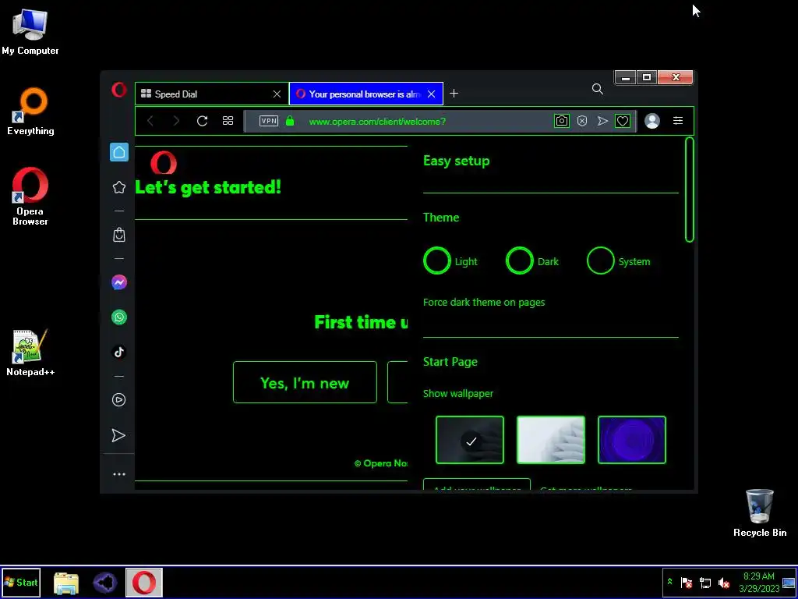Take a snapshot with the camera icon
798x599 pixels.
coord(561,121)
